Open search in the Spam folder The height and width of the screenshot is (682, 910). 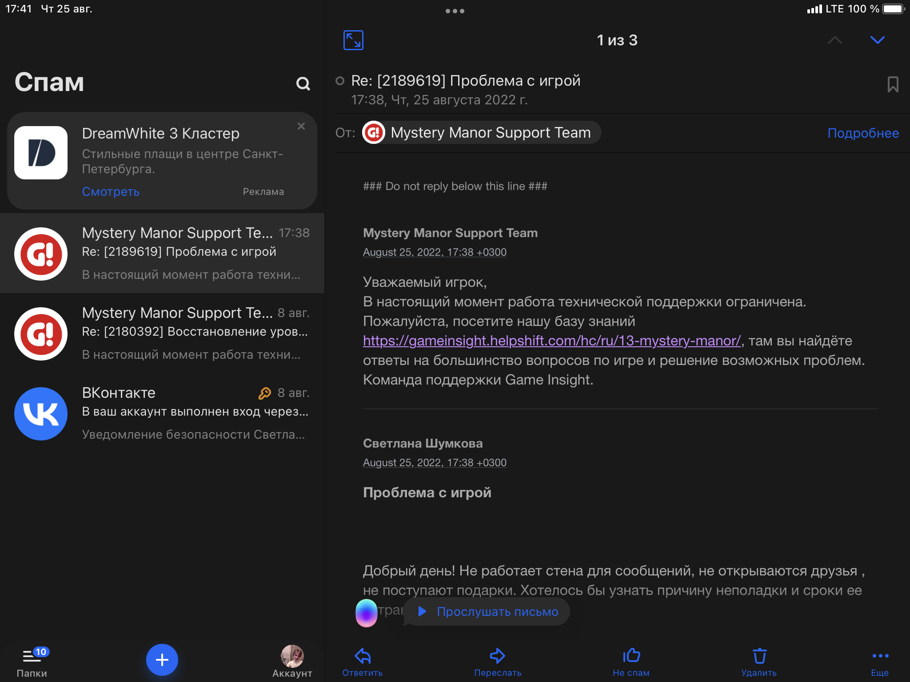303,83
